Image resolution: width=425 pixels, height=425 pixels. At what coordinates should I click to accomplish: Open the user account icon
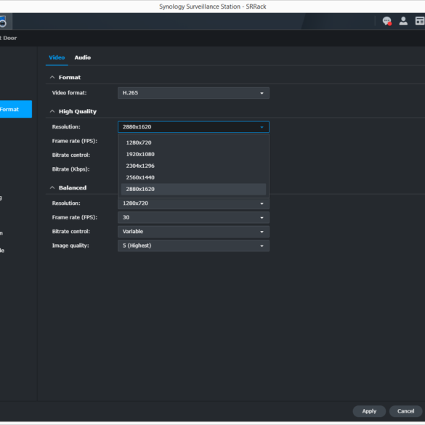(x=403, y=21)
